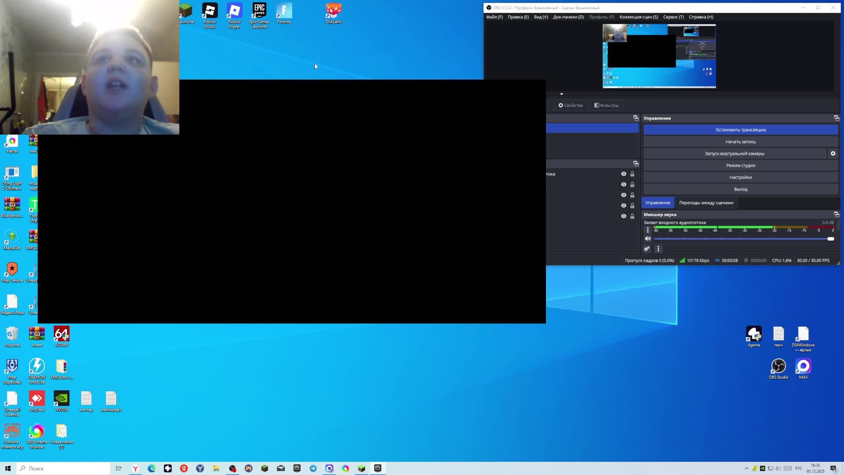Viewport: 844px width, 475px height.
Task: Undock the Управление panel via float icon
Action: pyautogui.click(x=836, y=118)
